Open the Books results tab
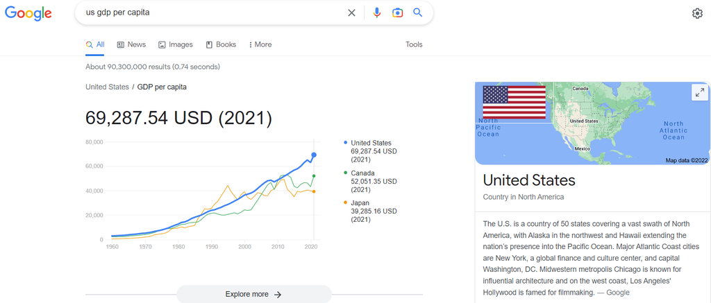 [x=221, y=44]
